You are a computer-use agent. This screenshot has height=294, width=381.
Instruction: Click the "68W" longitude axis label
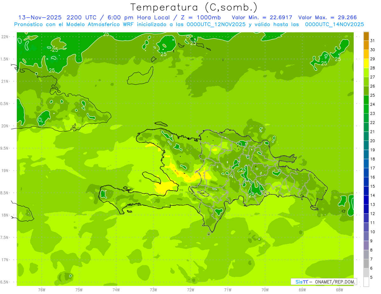(x=339, y=290)
